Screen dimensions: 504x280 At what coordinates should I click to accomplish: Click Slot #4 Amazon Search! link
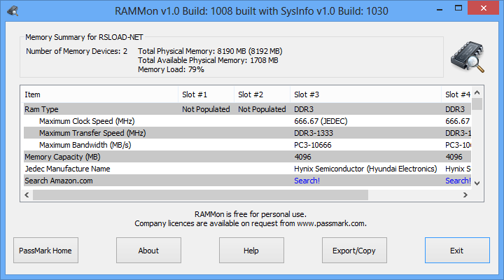[x=457, y=181]
